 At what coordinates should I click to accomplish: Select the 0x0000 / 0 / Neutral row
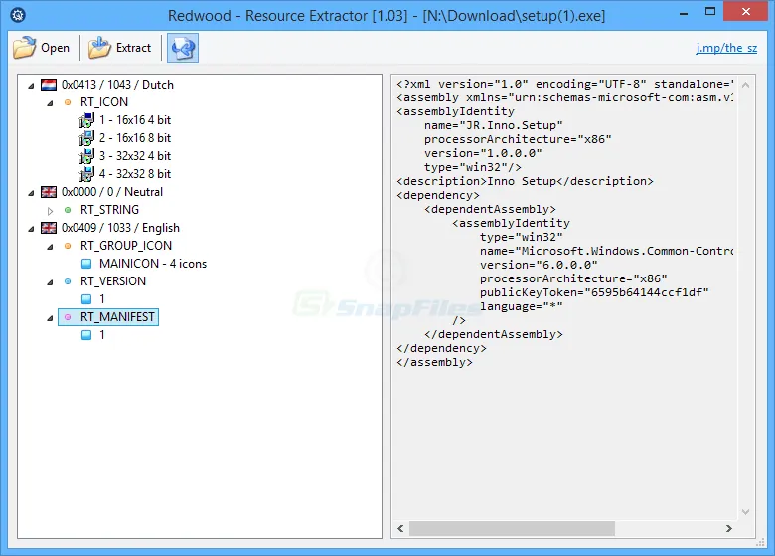tap(111, 191)
